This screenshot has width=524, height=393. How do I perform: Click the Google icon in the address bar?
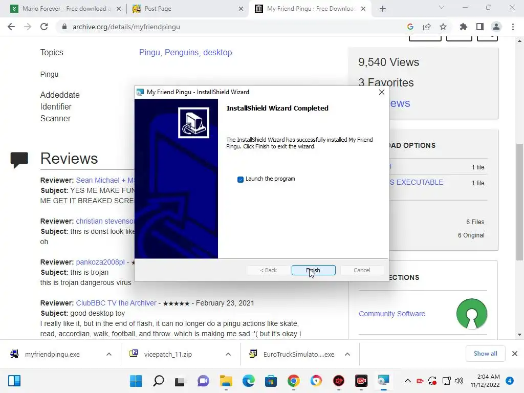tap(410, 27)
